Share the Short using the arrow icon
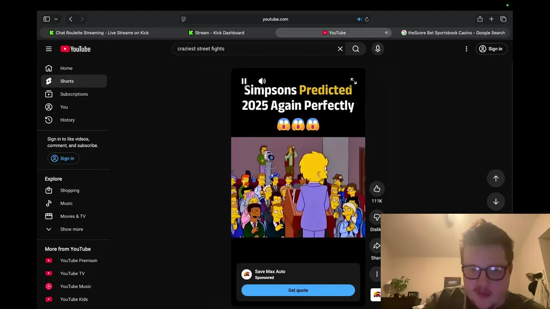The height and width of the screenshot is (309, 550). (377, 246)
